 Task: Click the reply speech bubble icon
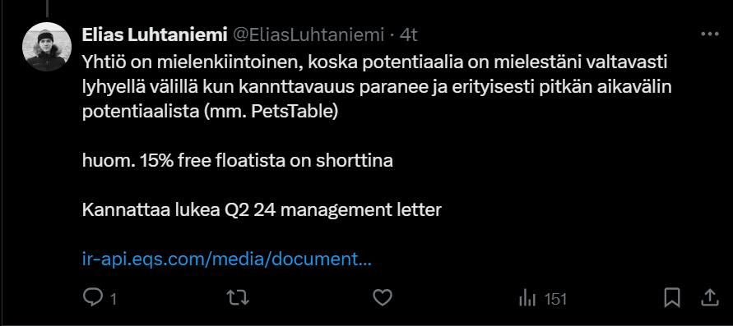pyautogui.click(x=92, y=297)
